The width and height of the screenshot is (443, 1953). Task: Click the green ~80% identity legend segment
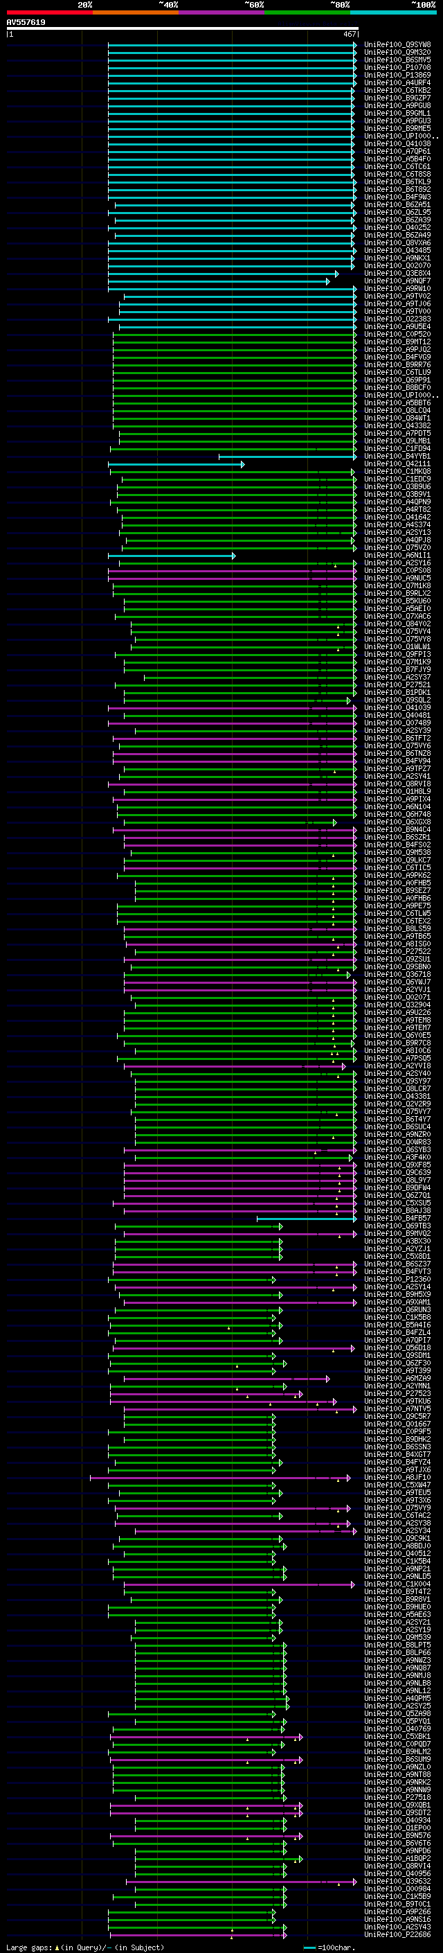[307, 12]
